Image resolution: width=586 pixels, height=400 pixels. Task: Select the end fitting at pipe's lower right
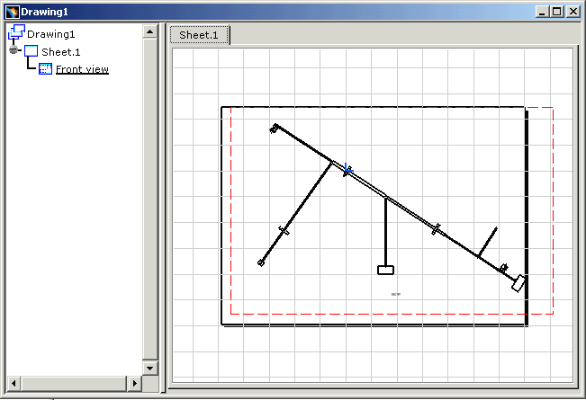tap(518, 284)
